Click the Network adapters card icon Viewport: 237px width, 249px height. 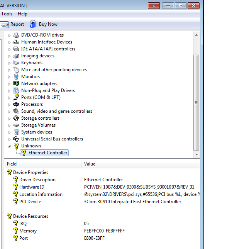coord(16,84)
